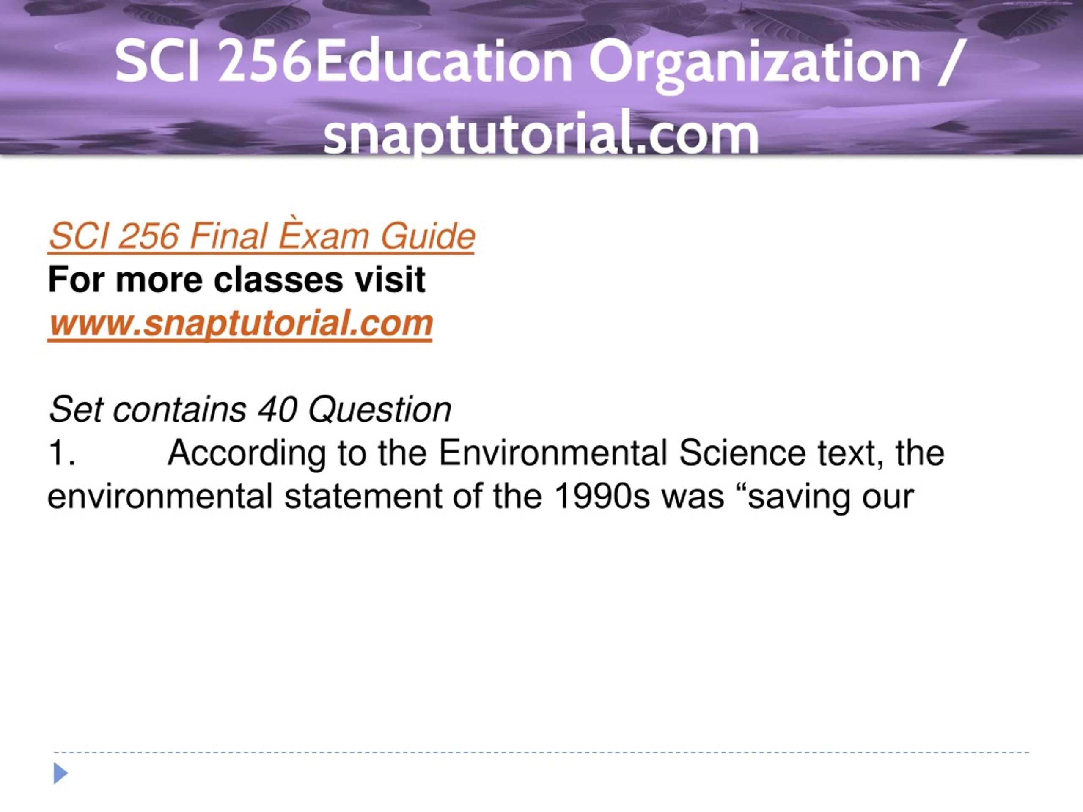Click the dashed blue divider line
1083x812 pixels.
click(541, 752)
